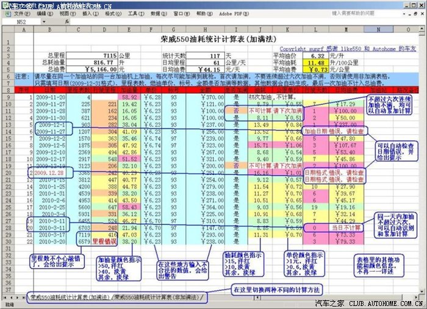
Task: Switch to the 非加满法 sheet tab
Action: tap(157, 297)
